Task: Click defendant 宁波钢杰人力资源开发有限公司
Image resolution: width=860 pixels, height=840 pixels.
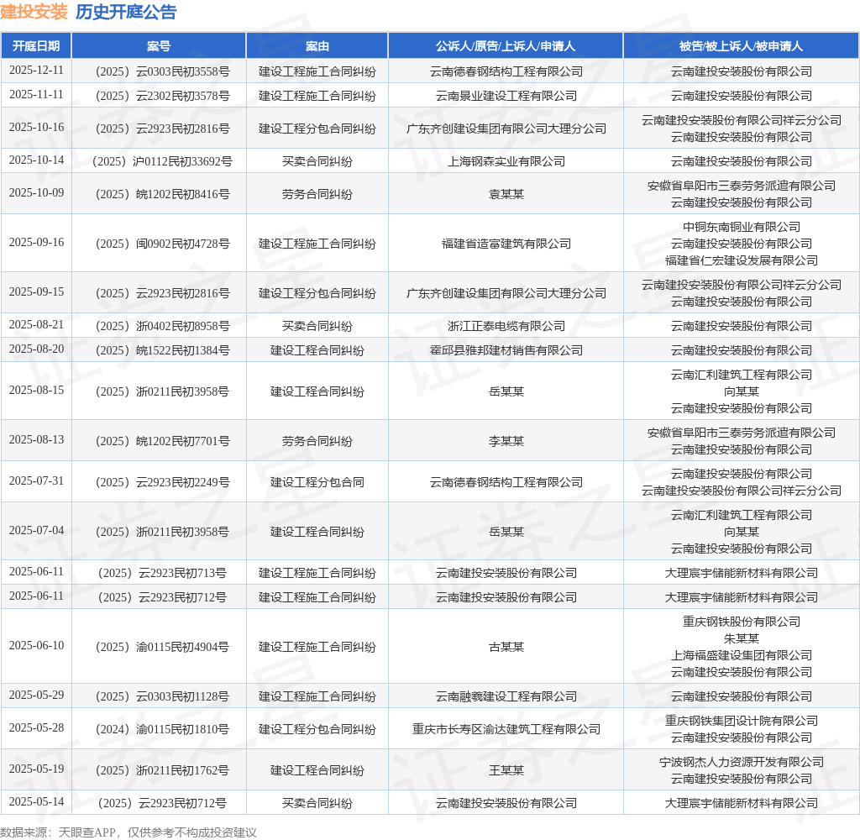Action: [x=742, y=762]
